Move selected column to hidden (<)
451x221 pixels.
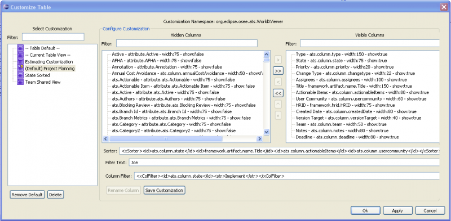pos(278,82)
